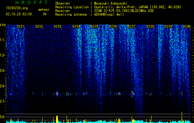Click the 0234 time marker

pyautogui.click(x=76, y=26)
